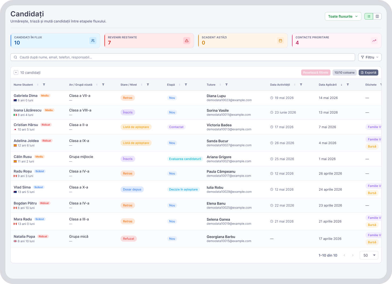Sort by An / Grupă vizată column

pyautogui.click(x=97, y=85)
